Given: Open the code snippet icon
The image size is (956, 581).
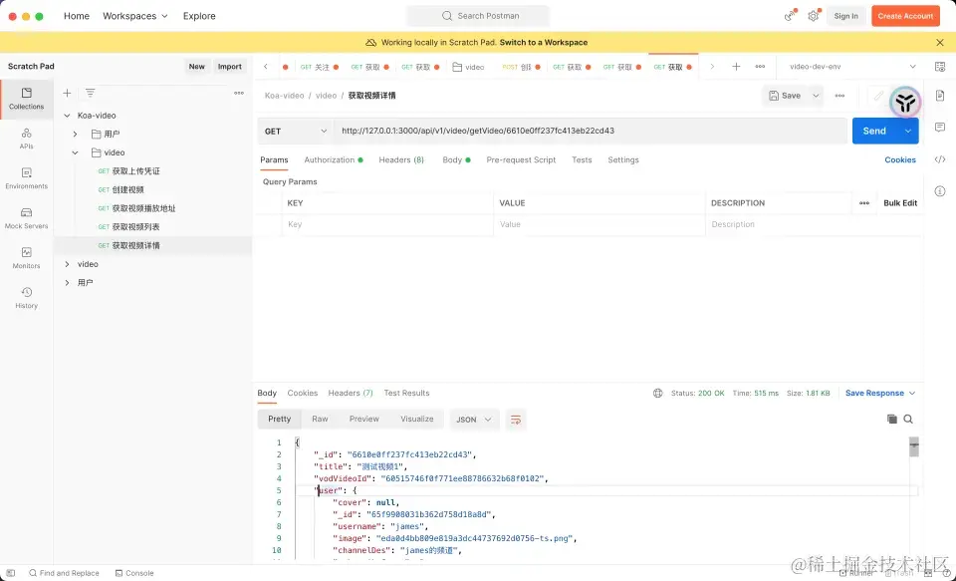Looking at the screenshot, I should (x=939, y=159).
